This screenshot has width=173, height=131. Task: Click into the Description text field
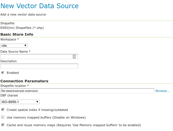[x=39, y=66]
